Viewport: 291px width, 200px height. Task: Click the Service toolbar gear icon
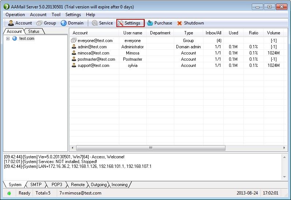pyautogui.click(x=95, y=23)
